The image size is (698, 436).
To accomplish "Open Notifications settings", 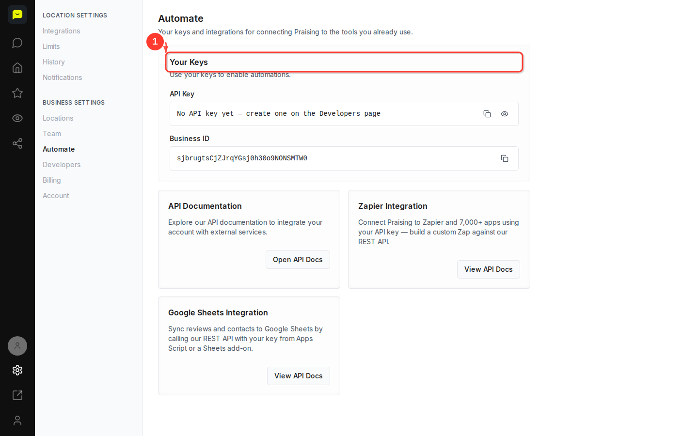I will 62,78.
